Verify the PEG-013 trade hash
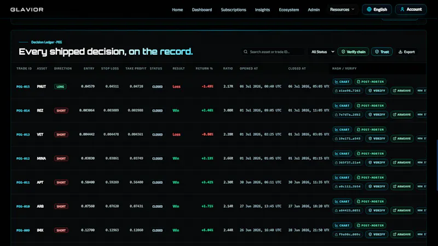The height and width of the screenshot is (246, 438). coord(377,139)
